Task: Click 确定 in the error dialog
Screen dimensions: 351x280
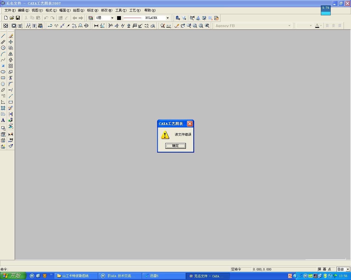Action: coord(175,146)
